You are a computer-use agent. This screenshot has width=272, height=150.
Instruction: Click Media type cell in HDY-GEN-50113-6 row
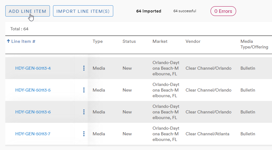coord(99,112)
